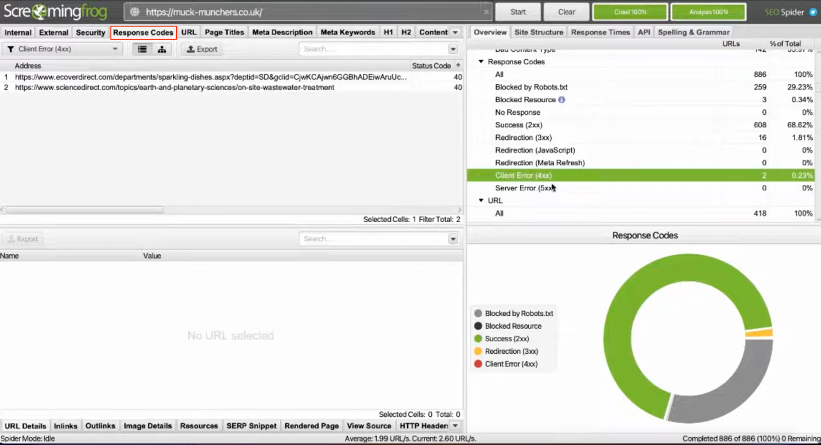Open the Rendered Page bottom tab
This screenshot has width=821, height=445.
click(312, 426)
